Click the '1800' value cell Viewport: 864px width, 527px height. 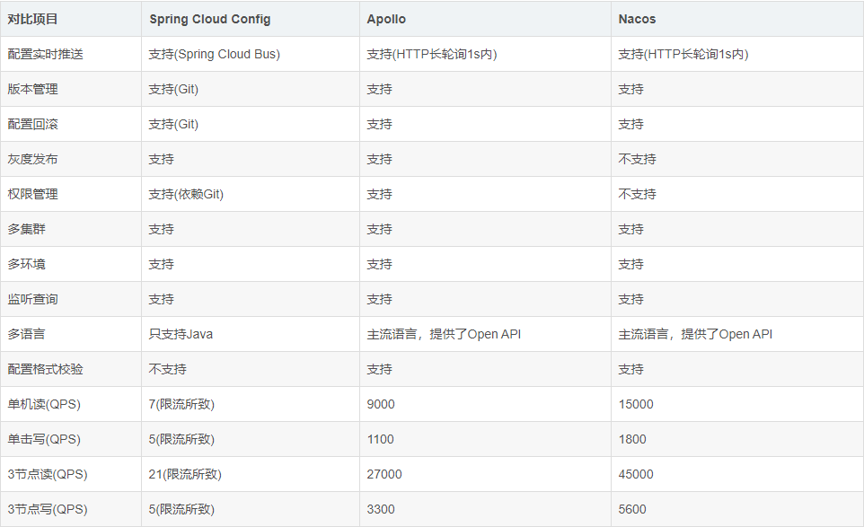click(632, 439)
